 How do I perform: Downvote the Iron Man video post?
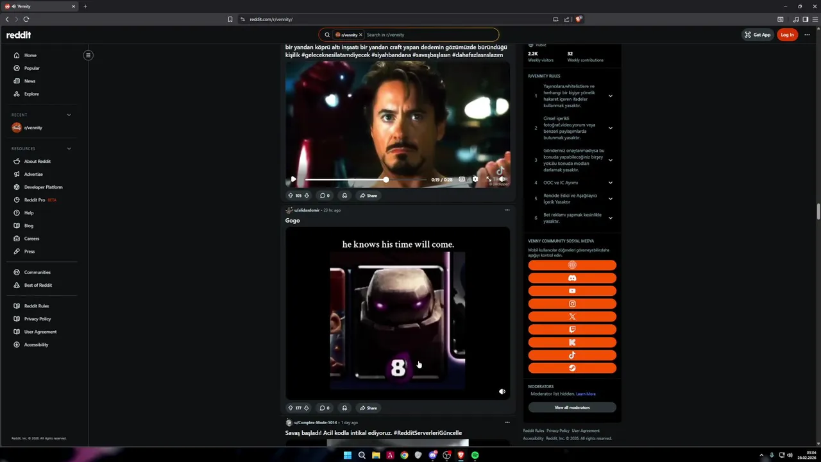307,195
